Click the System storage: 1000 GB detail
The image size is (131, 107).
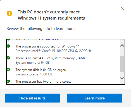pos(34,74)
